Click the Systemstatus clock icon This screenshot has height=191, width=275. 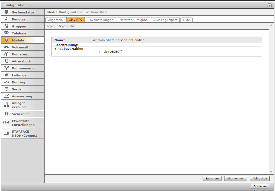point(6,12)
